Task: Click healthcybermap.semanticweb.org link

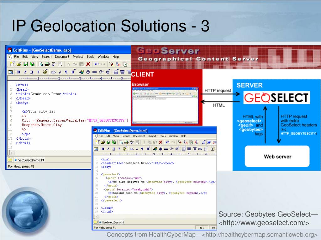Action: pyautogui.click(x=260, y=235)
